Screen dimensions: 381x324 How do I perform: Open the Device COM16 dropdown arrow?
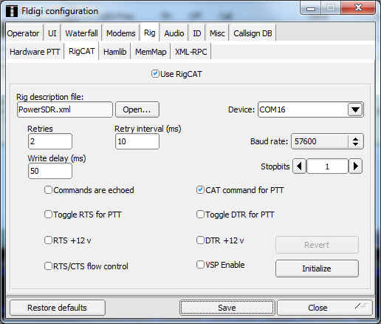[355, 109]
